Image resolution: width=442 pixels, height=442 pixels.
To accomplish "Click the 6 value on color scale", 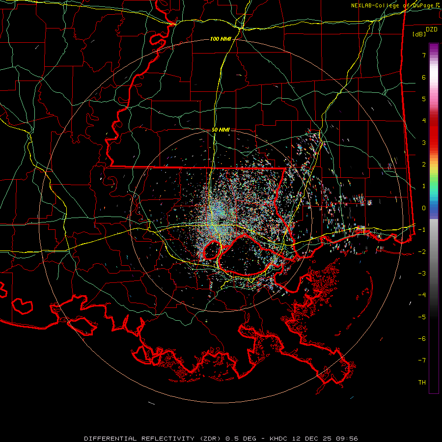I will [424, 77].
